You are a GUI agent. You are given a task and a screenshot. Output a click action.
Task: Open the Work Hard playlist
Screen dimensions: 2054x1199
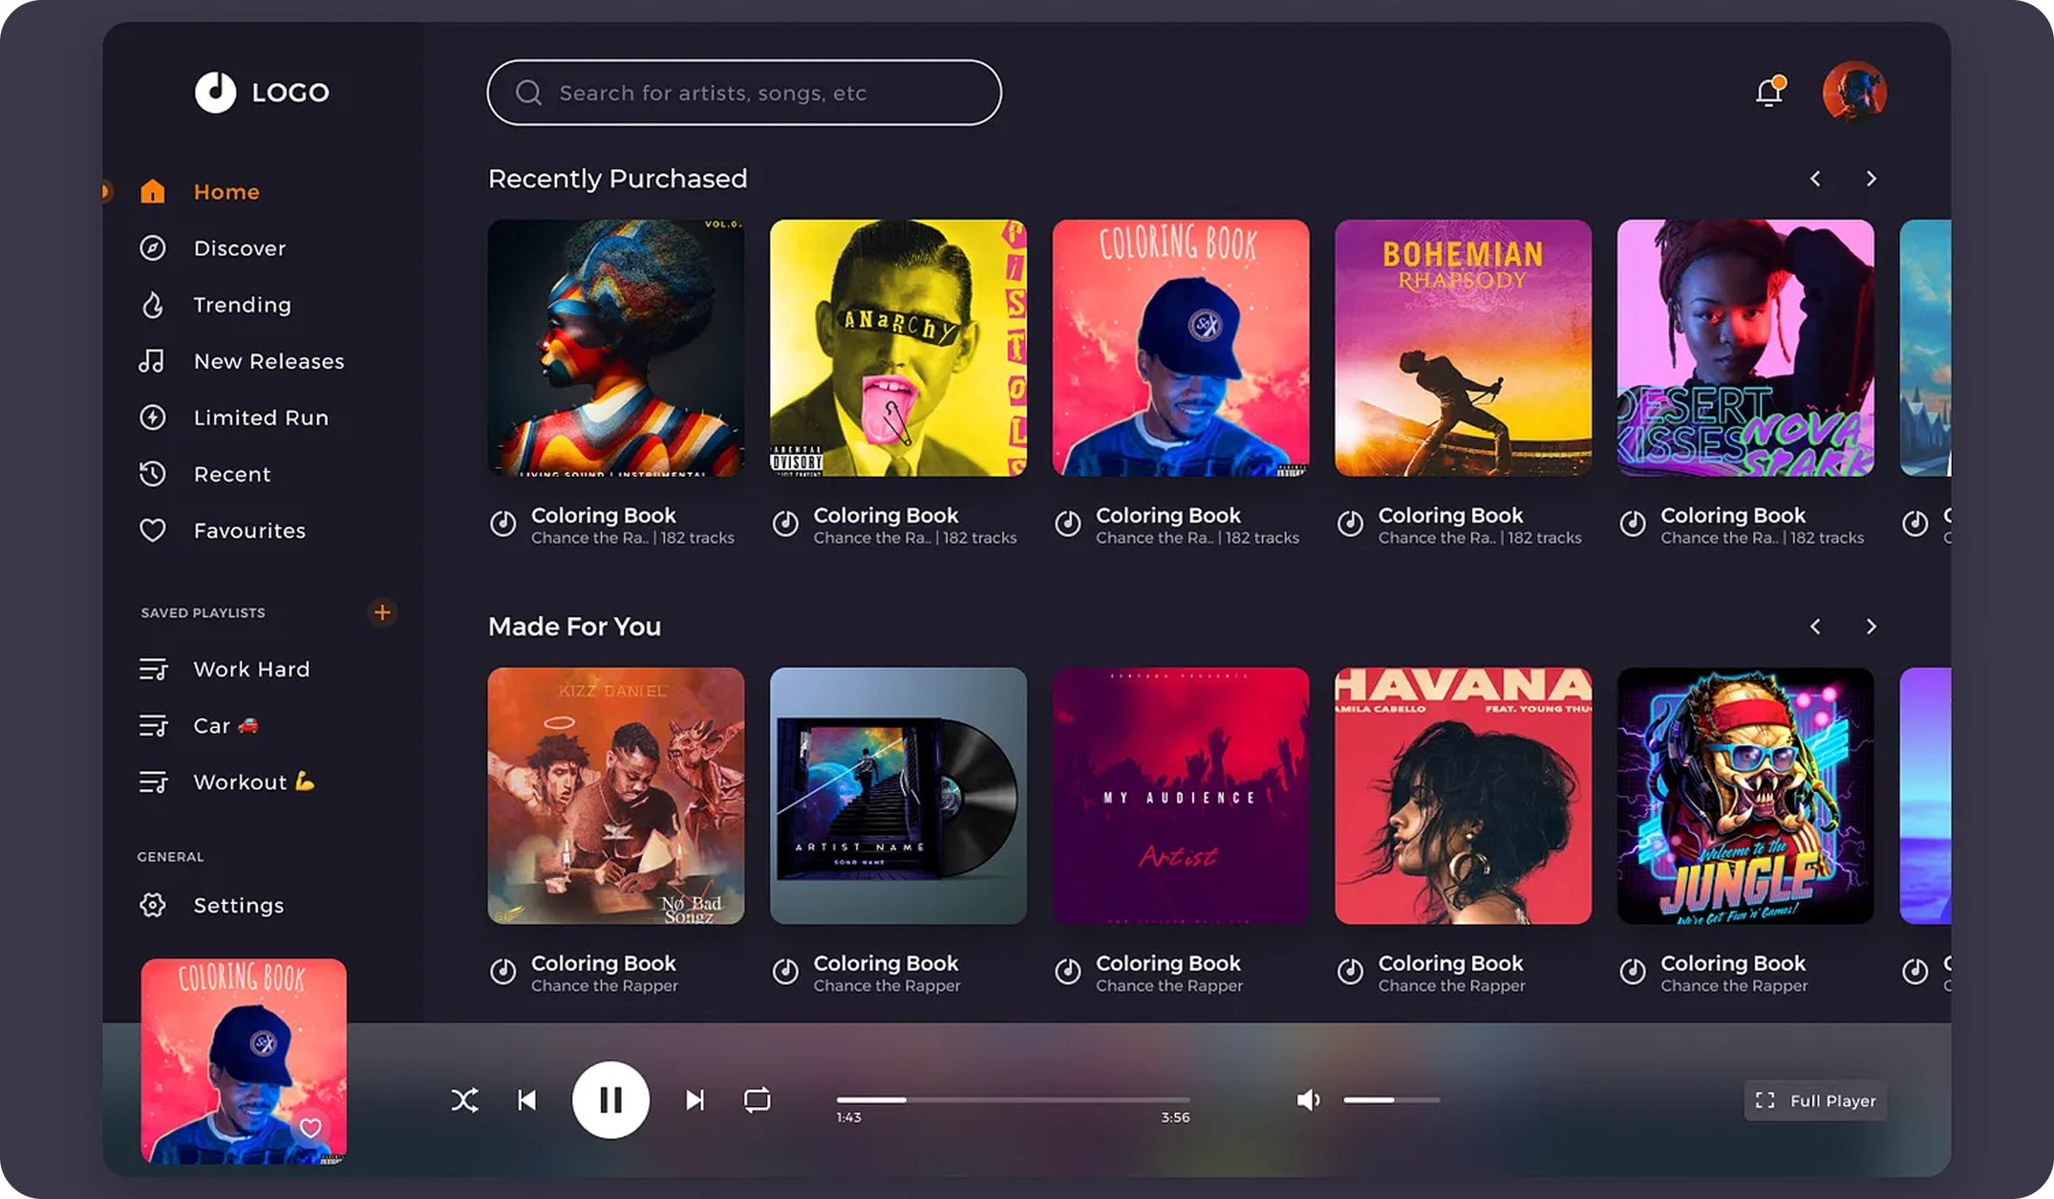[251, 669]
